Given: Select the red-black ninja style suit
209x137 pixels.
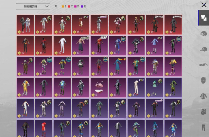Looking at the screenshot, I should pyautogui.click(x=44, y=45).
